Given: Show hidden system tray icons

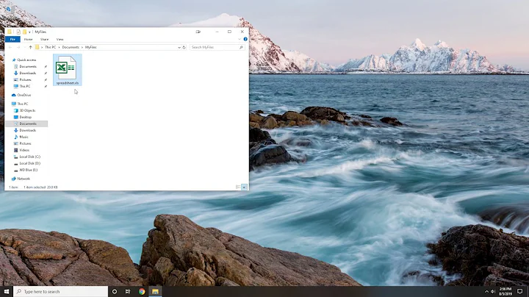Looking at the screenshot, I should [486, 292].
